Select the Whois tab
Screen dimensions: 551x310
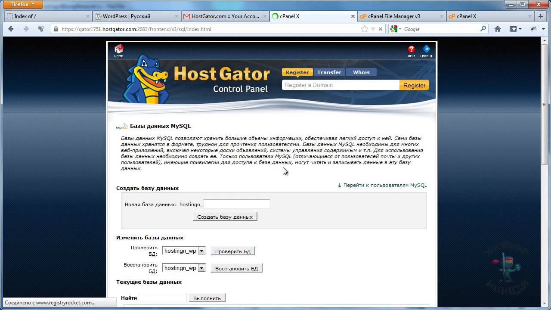point(361,72)
